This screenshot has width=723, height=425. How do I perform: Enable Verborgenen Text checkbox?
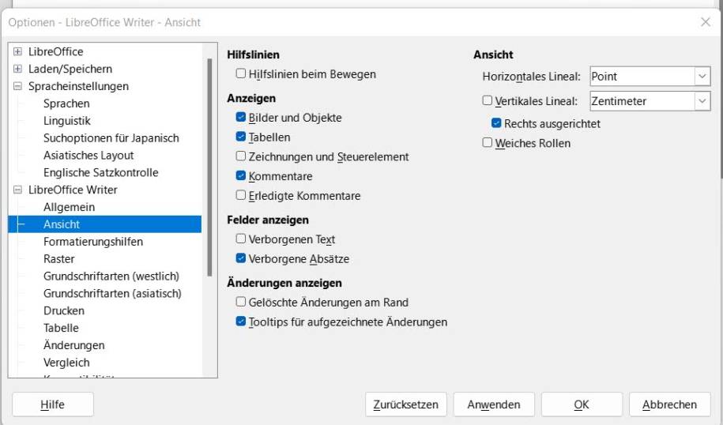[241, 239]
